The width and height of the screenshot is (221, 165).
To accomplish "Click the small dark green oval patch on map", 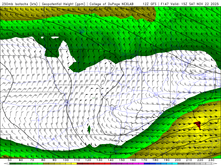I will (89, 130).
